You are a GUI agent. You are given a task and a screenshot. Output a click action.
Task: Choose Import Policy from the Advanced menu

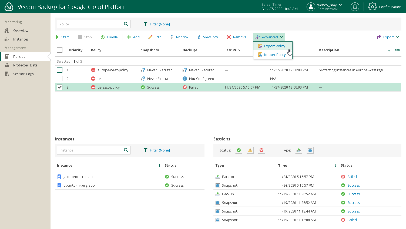(275, 55)
